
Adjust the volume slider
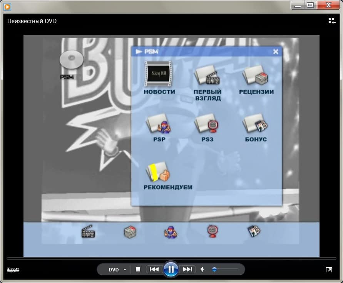coord(225,270)
